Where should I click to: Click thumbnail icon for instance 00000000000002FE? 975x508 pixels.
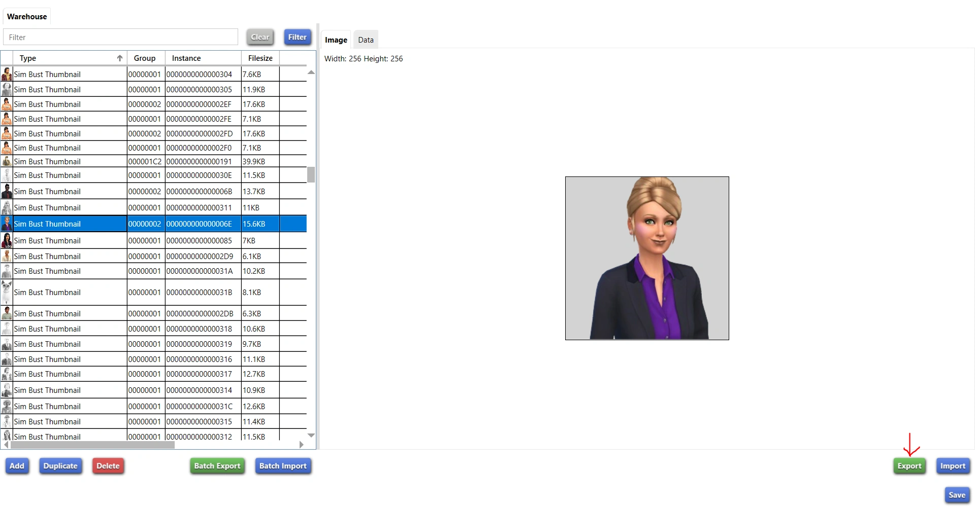[x=7, y=119]
